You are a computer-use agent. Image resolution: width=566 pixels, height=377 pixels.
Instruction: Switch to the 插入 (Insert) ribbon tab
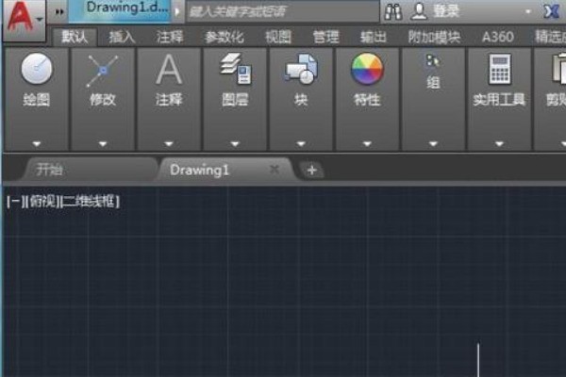pyautogui.click(x=122, y=37)
